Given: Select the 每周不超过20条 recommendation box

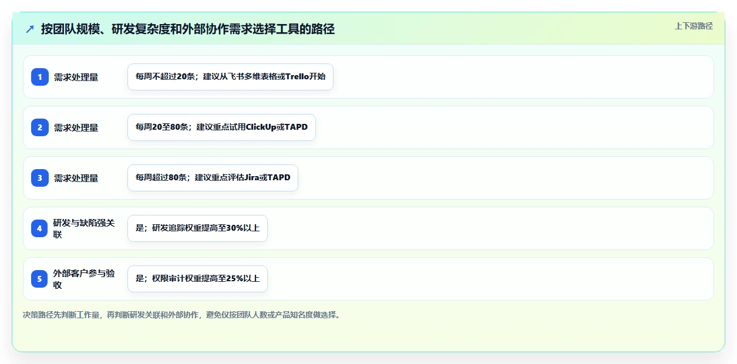Looking at the screenshot, I should tap(230, 77).
